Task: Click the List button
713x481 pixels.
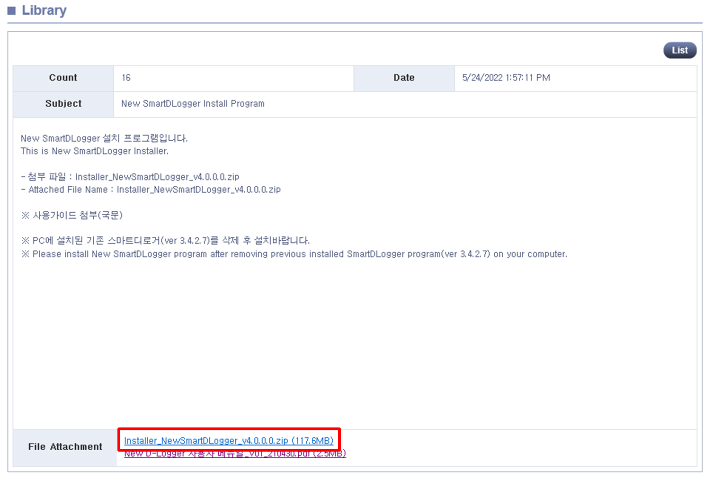Action: coord(679,50)
